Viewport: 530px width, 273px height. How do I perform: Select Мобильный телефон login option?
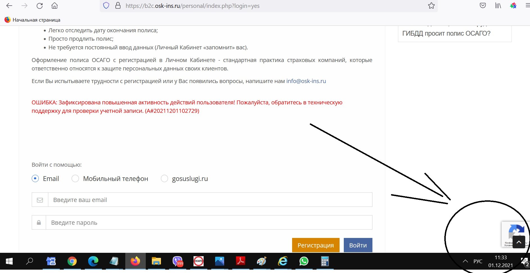click(75, 179)
